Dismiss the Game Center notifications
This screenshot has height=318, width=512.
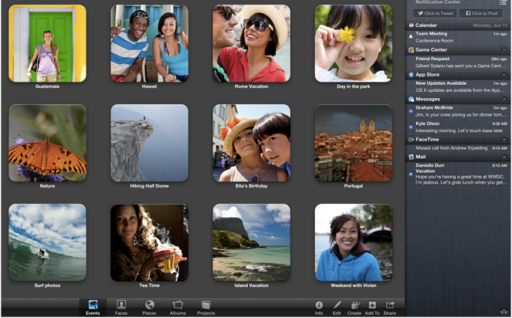[x=504, y=50]
